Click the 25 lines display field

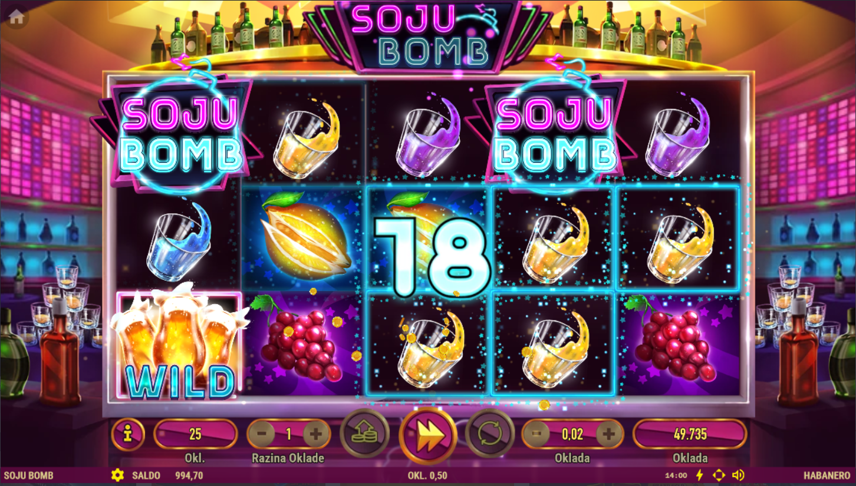tap(195, 435)
